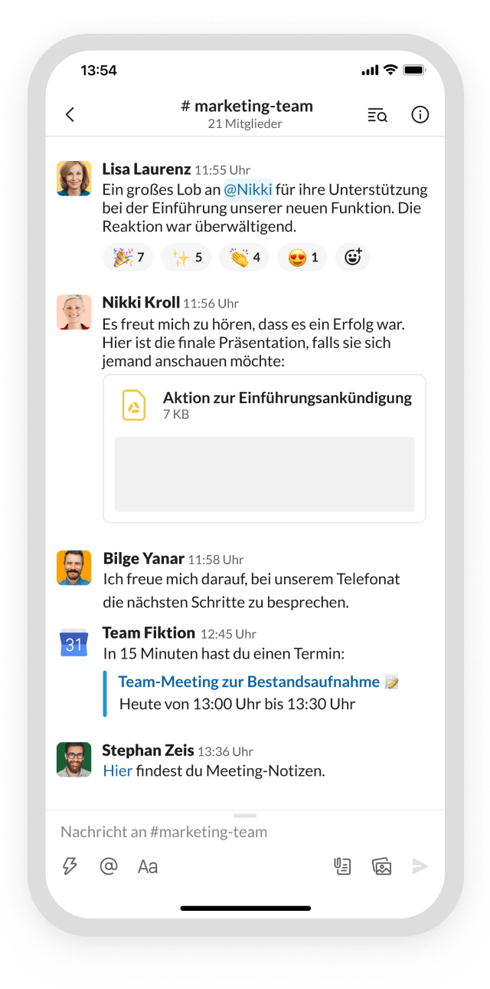Toggle the 😍 heart-eyes reaction
This screenshot has height=989, width=490.
[x=300, y=257]
